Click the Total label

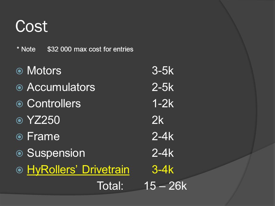[x=110, y=186]
